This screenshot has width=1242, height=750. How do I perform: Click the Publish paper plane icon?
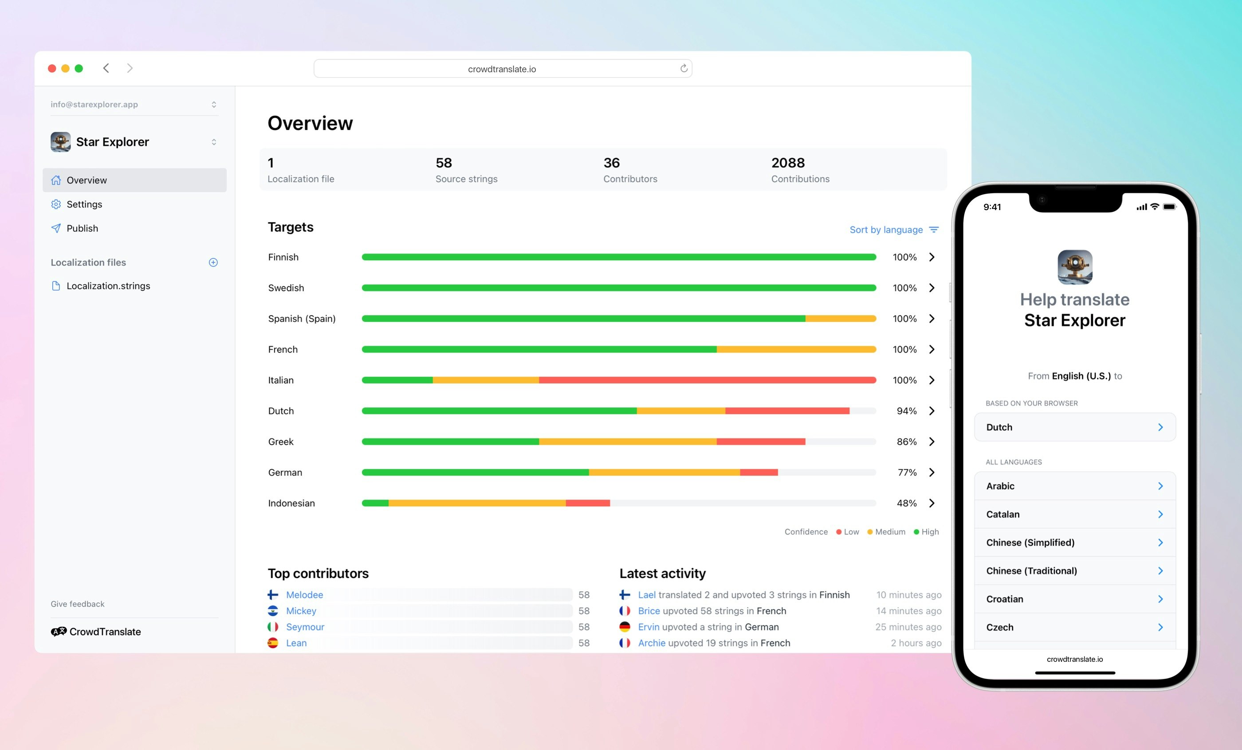[56, 228]
